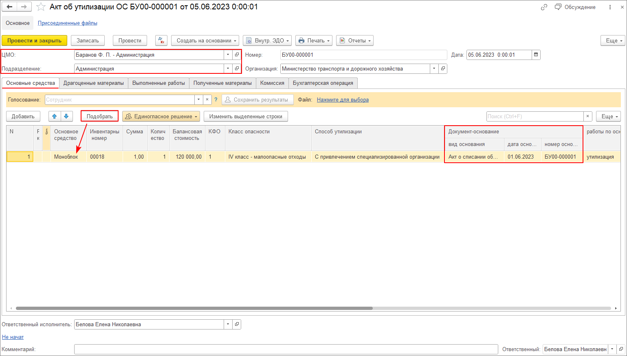The width and height of the screenshot is (627, 356).
Task: Add document to favorites star
Action: 41,7
